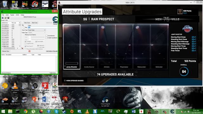
Task: Select the Jump Shooter attribute card
Action: pos(72,47)
